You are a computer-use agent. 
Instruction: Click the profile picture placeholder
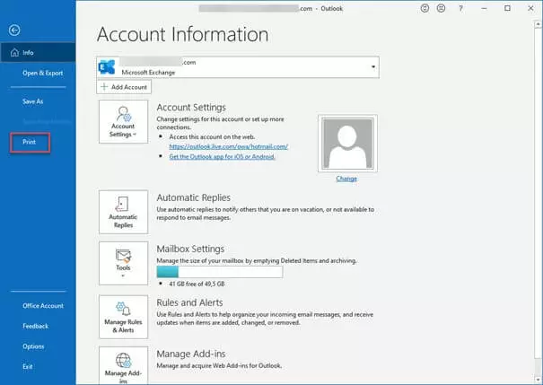click(346, 144)
